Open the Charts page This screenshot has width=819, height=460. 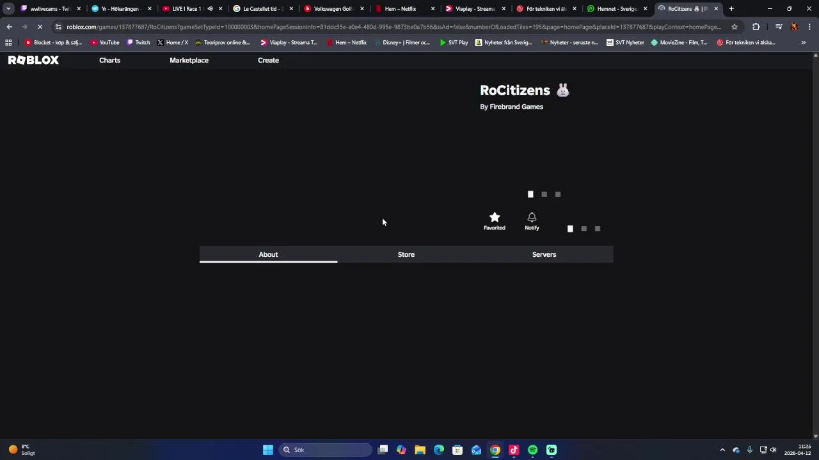click(x=109, y=60)
